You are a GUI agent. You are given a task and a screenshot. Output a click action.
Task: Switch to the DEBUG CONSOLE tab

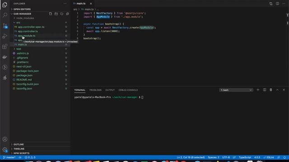(x=128, y=90)
